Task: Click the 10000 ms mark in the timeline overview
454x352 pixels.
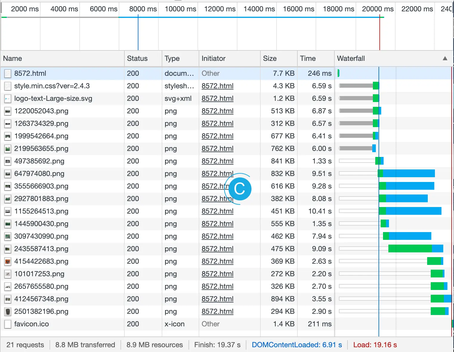Action: [x=180, y=9]
